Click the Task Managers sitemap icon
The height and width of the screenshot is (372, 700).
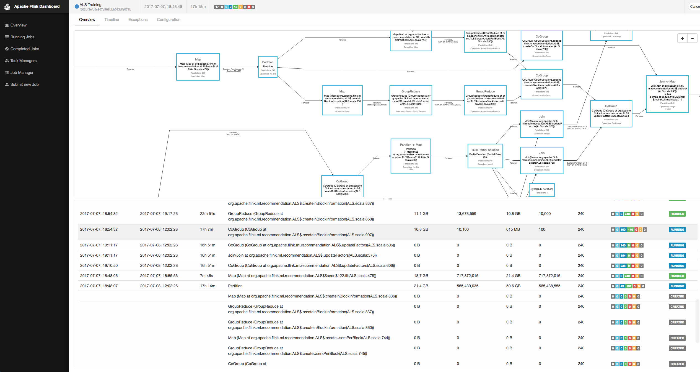click(x=7, y=61)
